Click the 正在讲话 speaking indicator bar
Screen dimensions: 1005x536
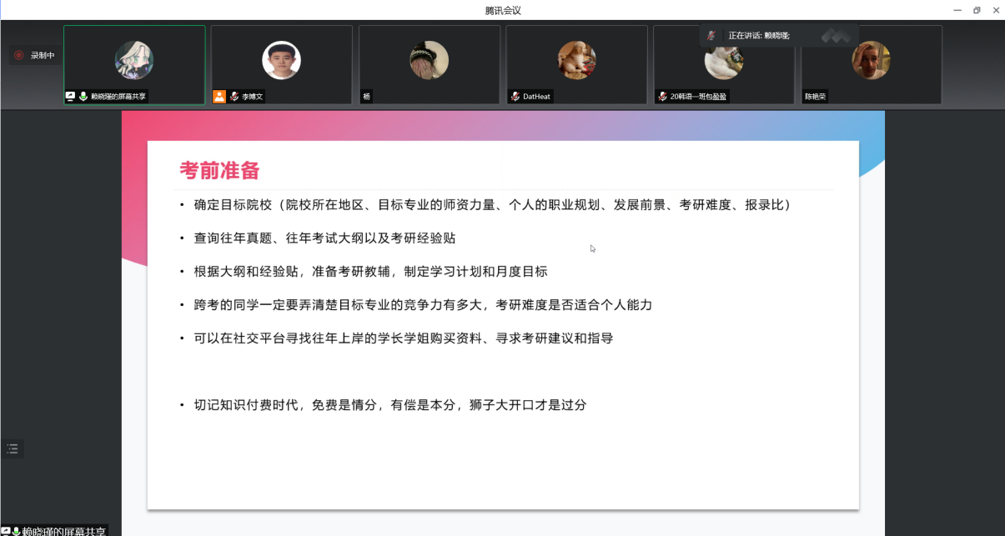759,36
